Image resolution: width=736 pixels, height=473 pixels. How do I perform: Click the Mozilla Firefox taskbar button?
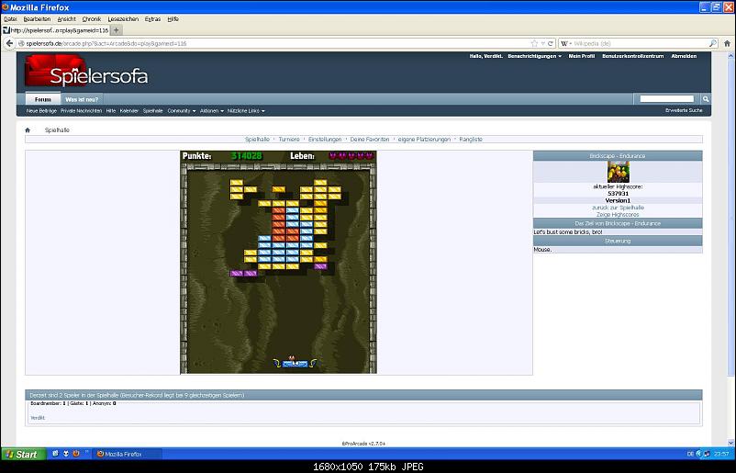click(x=128, y=455)
